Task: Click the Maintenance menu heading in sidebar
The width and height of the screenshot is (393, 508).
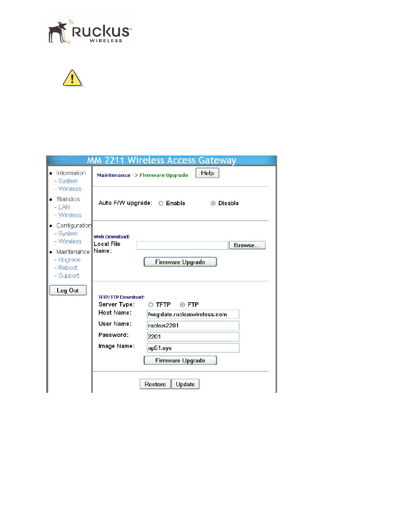Action: [x=73, y=252]
